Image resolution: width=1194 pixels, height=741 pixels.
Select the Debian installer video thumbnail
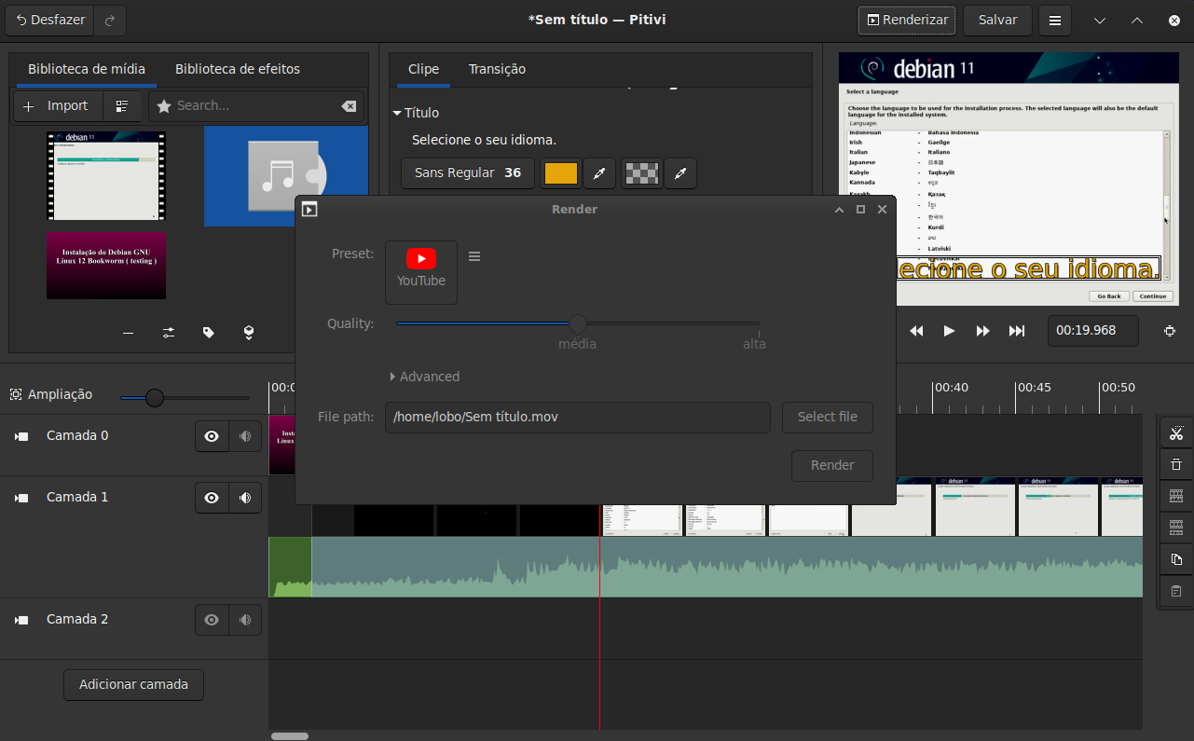coord(106,175)
